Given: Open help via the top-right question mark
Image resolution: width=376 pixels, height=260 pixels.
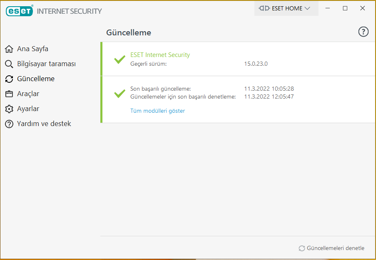Looking at the screenshot, I should pos(363,32).
